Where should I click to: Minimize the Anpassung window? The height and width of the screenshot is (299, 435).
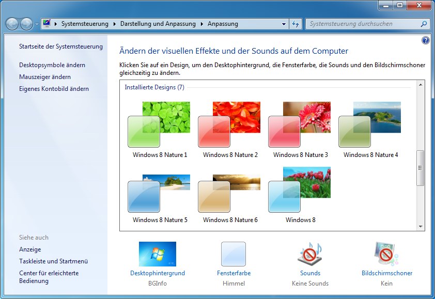pos(385,5)
